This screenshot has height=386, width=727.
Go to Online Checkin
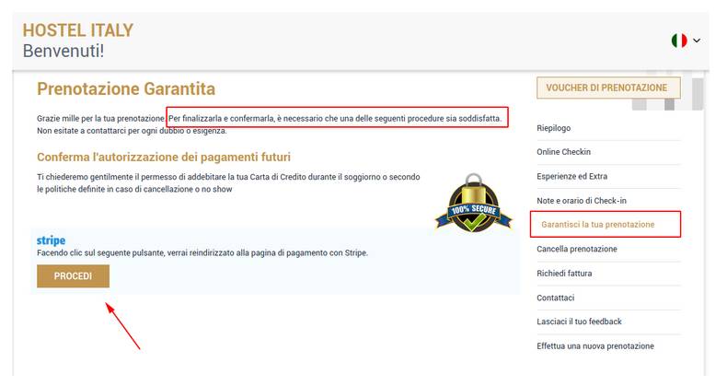point(564,152)
